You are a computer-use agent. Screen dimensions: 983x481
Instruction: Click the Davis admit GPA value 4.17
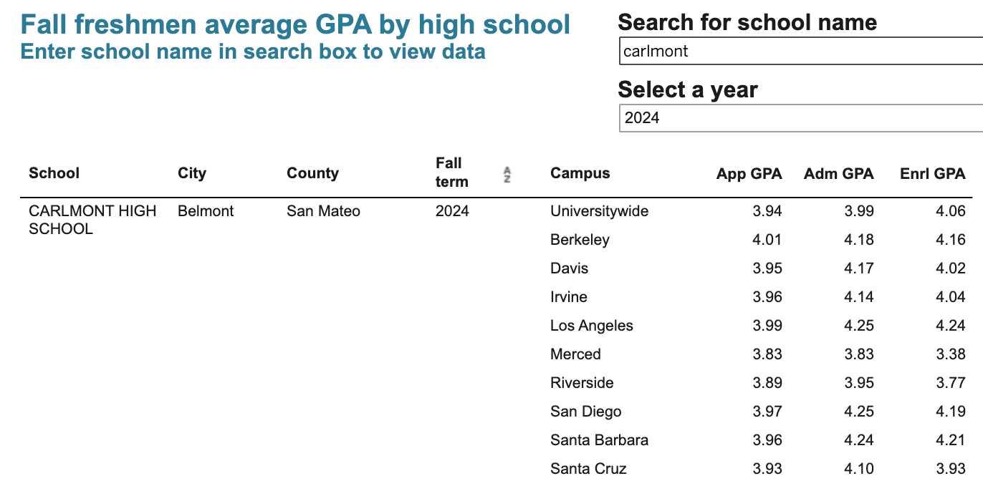tap(859, 268)
